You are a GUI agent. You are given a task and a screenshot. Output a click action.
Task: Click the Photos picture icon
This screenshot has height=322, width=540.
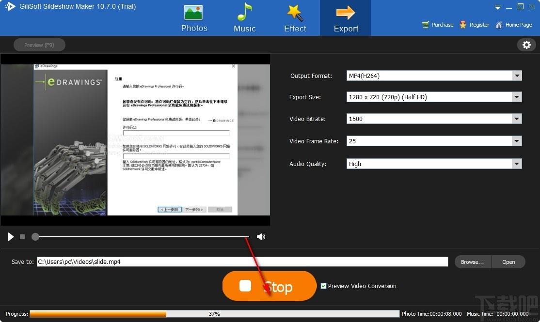pos(193,13)
